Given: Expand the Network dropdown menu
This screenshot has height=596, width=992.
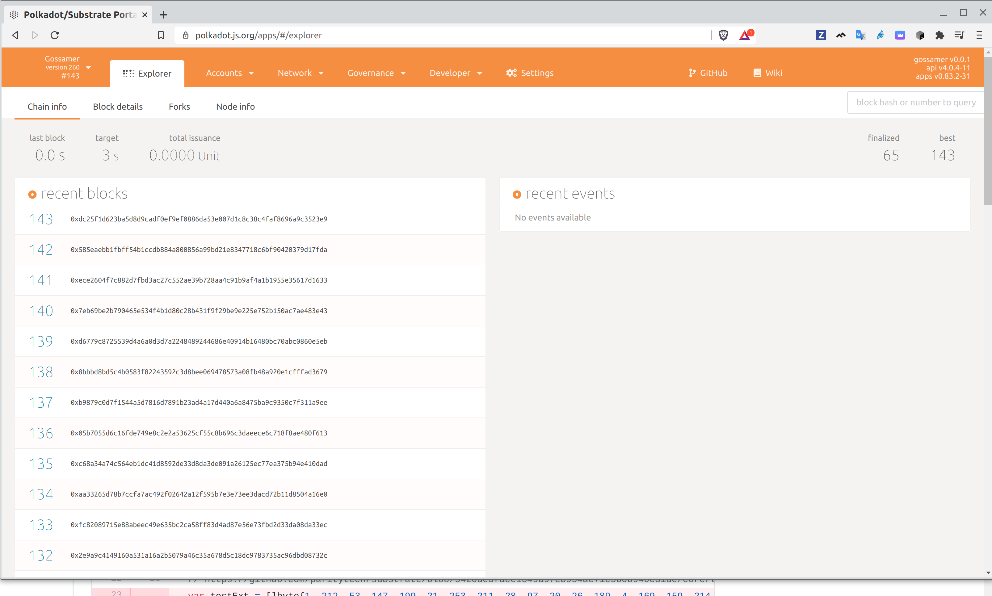Looking at the screenshot, I should click(x=301, y=73).
